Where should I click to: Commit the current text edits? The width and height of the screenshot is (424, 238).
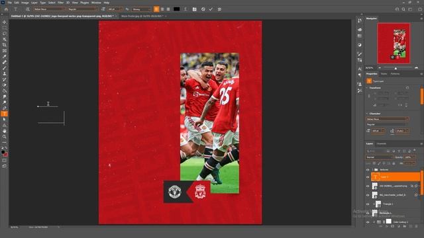tap(211, 9)
